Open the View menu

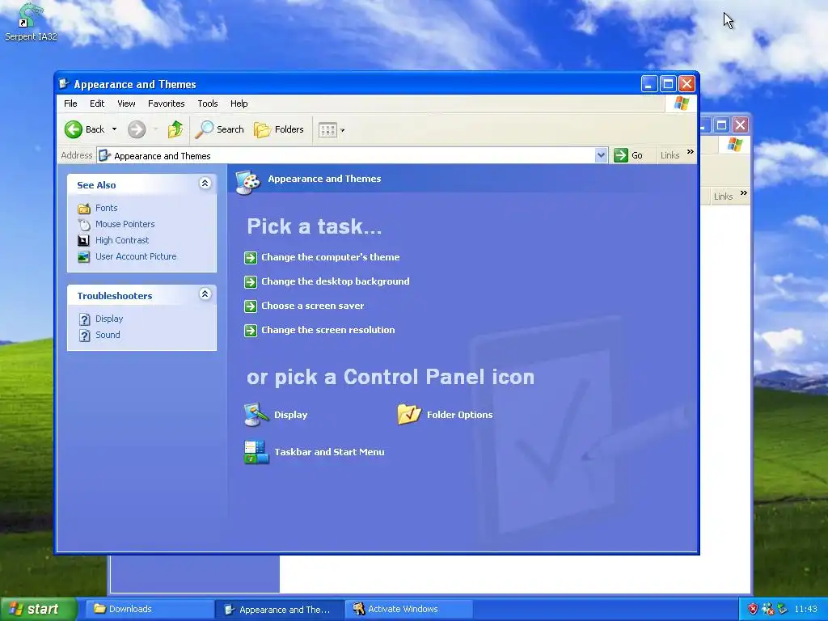pos(126,103)
